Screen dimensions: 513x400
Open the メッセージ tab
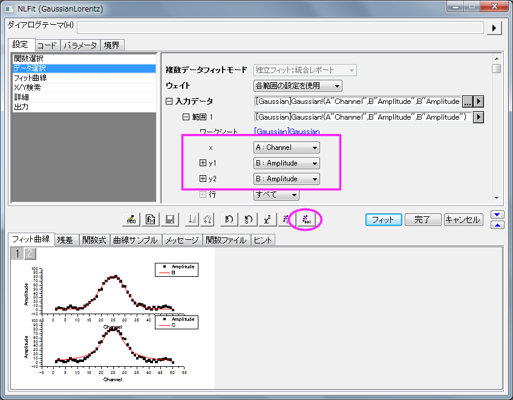pos(182,240)
